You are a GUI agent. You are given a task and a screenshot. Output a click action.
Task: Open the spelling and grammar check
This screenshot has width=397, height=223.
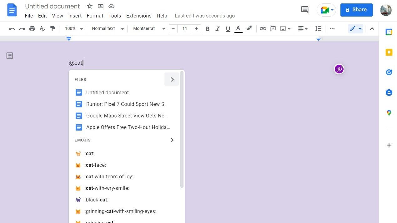coord(42,28)
